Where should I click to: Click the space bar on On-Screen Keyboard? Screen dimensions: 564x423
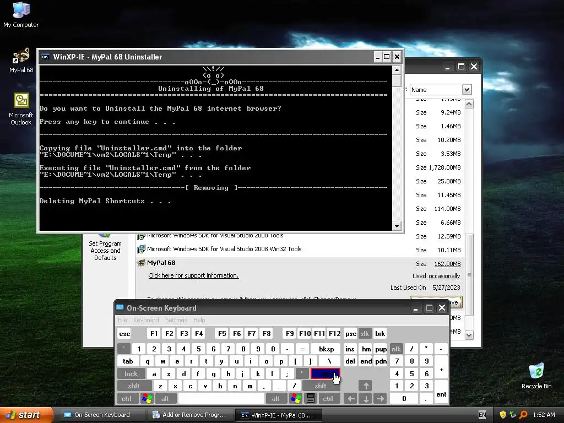pyautogui.click(x=221, y=399)
